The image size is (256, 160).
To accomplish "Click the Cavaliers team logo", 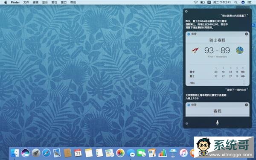I will point(195,50).
